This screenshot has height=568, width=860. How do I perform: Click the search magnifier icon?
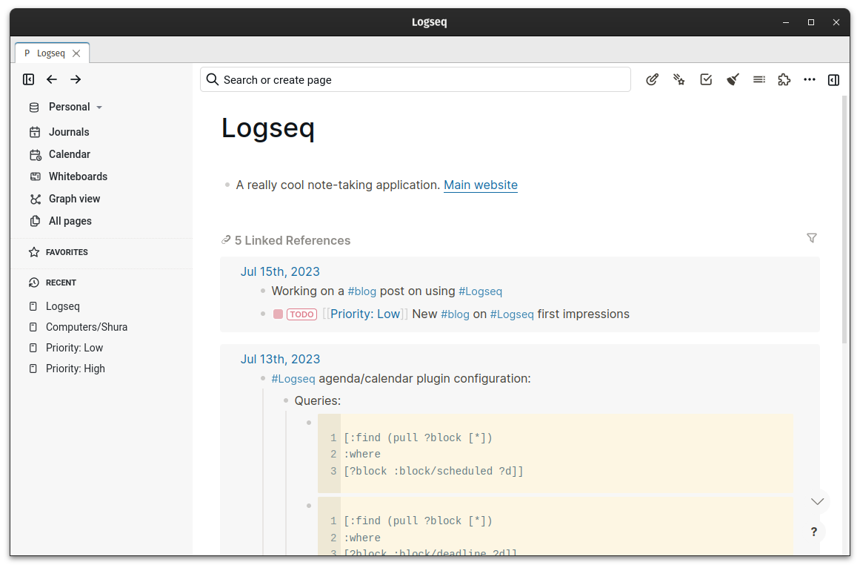click(213, 79)
